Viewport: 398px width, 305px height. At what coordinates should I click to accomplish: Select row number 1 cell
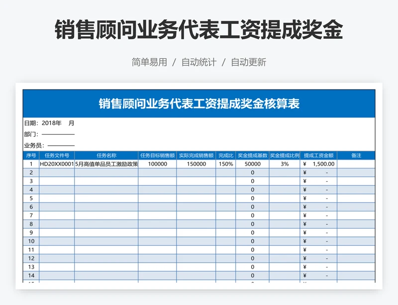[x=31, y=164]
